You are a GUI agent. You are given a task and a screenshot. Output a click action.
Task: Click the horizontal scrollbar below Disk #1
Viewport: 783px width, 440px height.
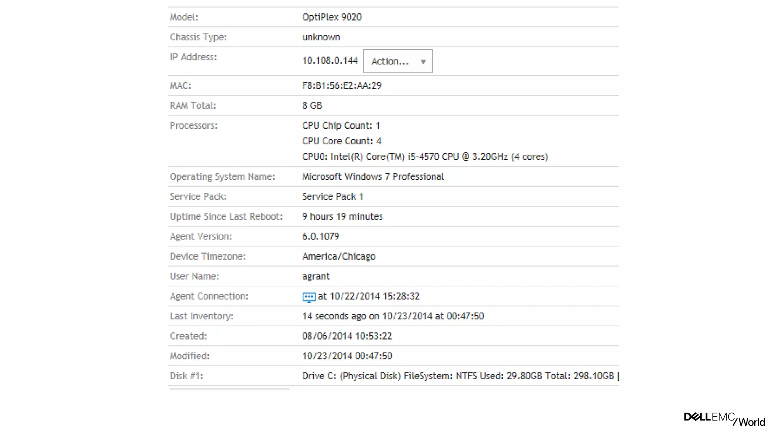229,388
